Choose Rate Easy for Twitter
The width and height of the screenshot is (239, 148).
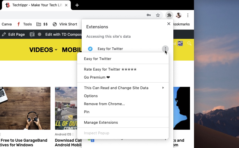click(123, 69)
